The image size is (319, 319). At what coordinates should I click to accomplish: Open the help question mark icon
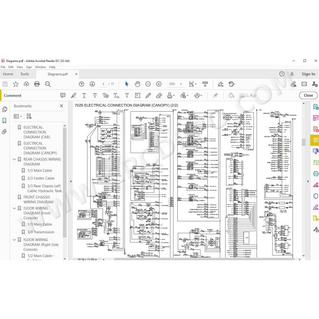point(282,74)
